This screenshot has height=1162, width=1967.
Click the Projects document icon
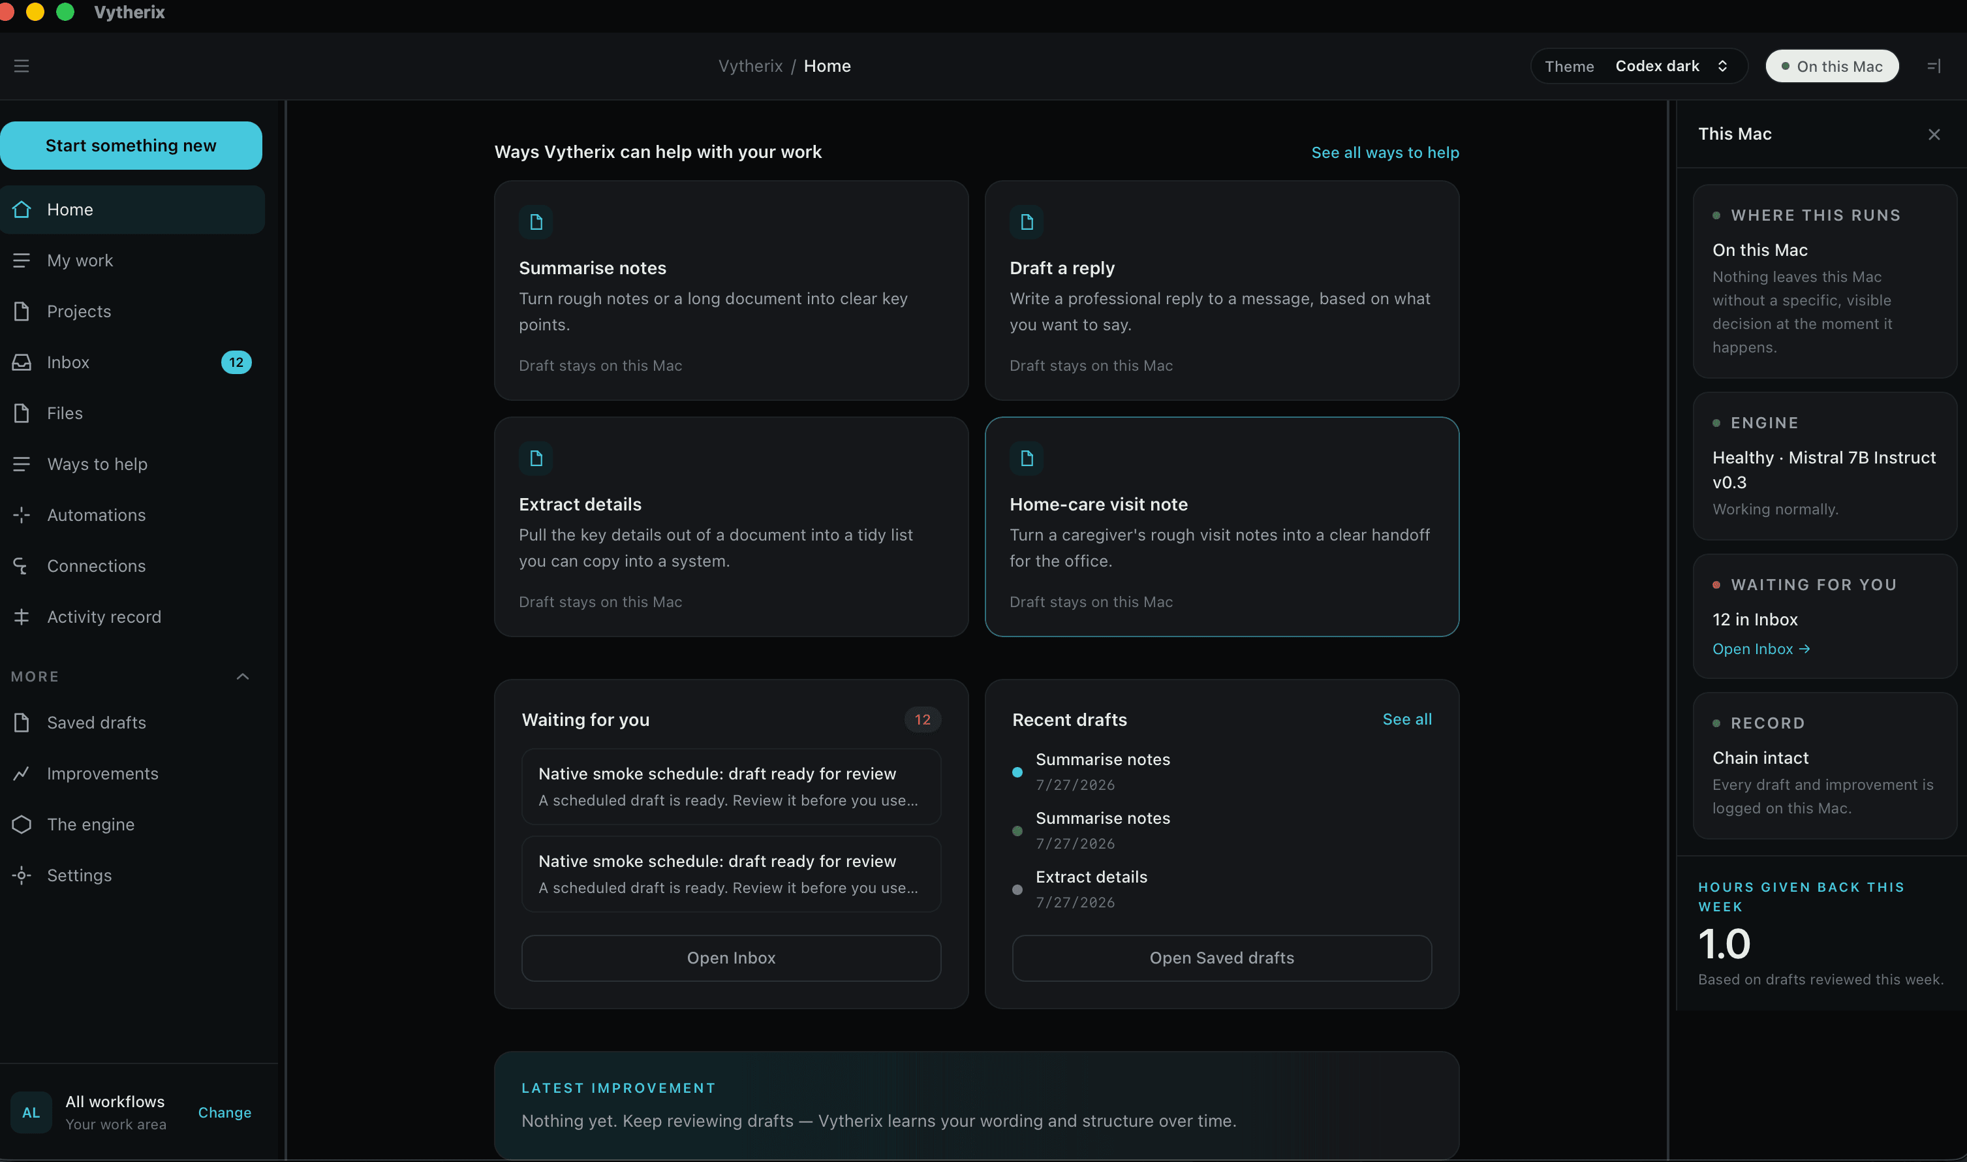[x=22, y=311]
